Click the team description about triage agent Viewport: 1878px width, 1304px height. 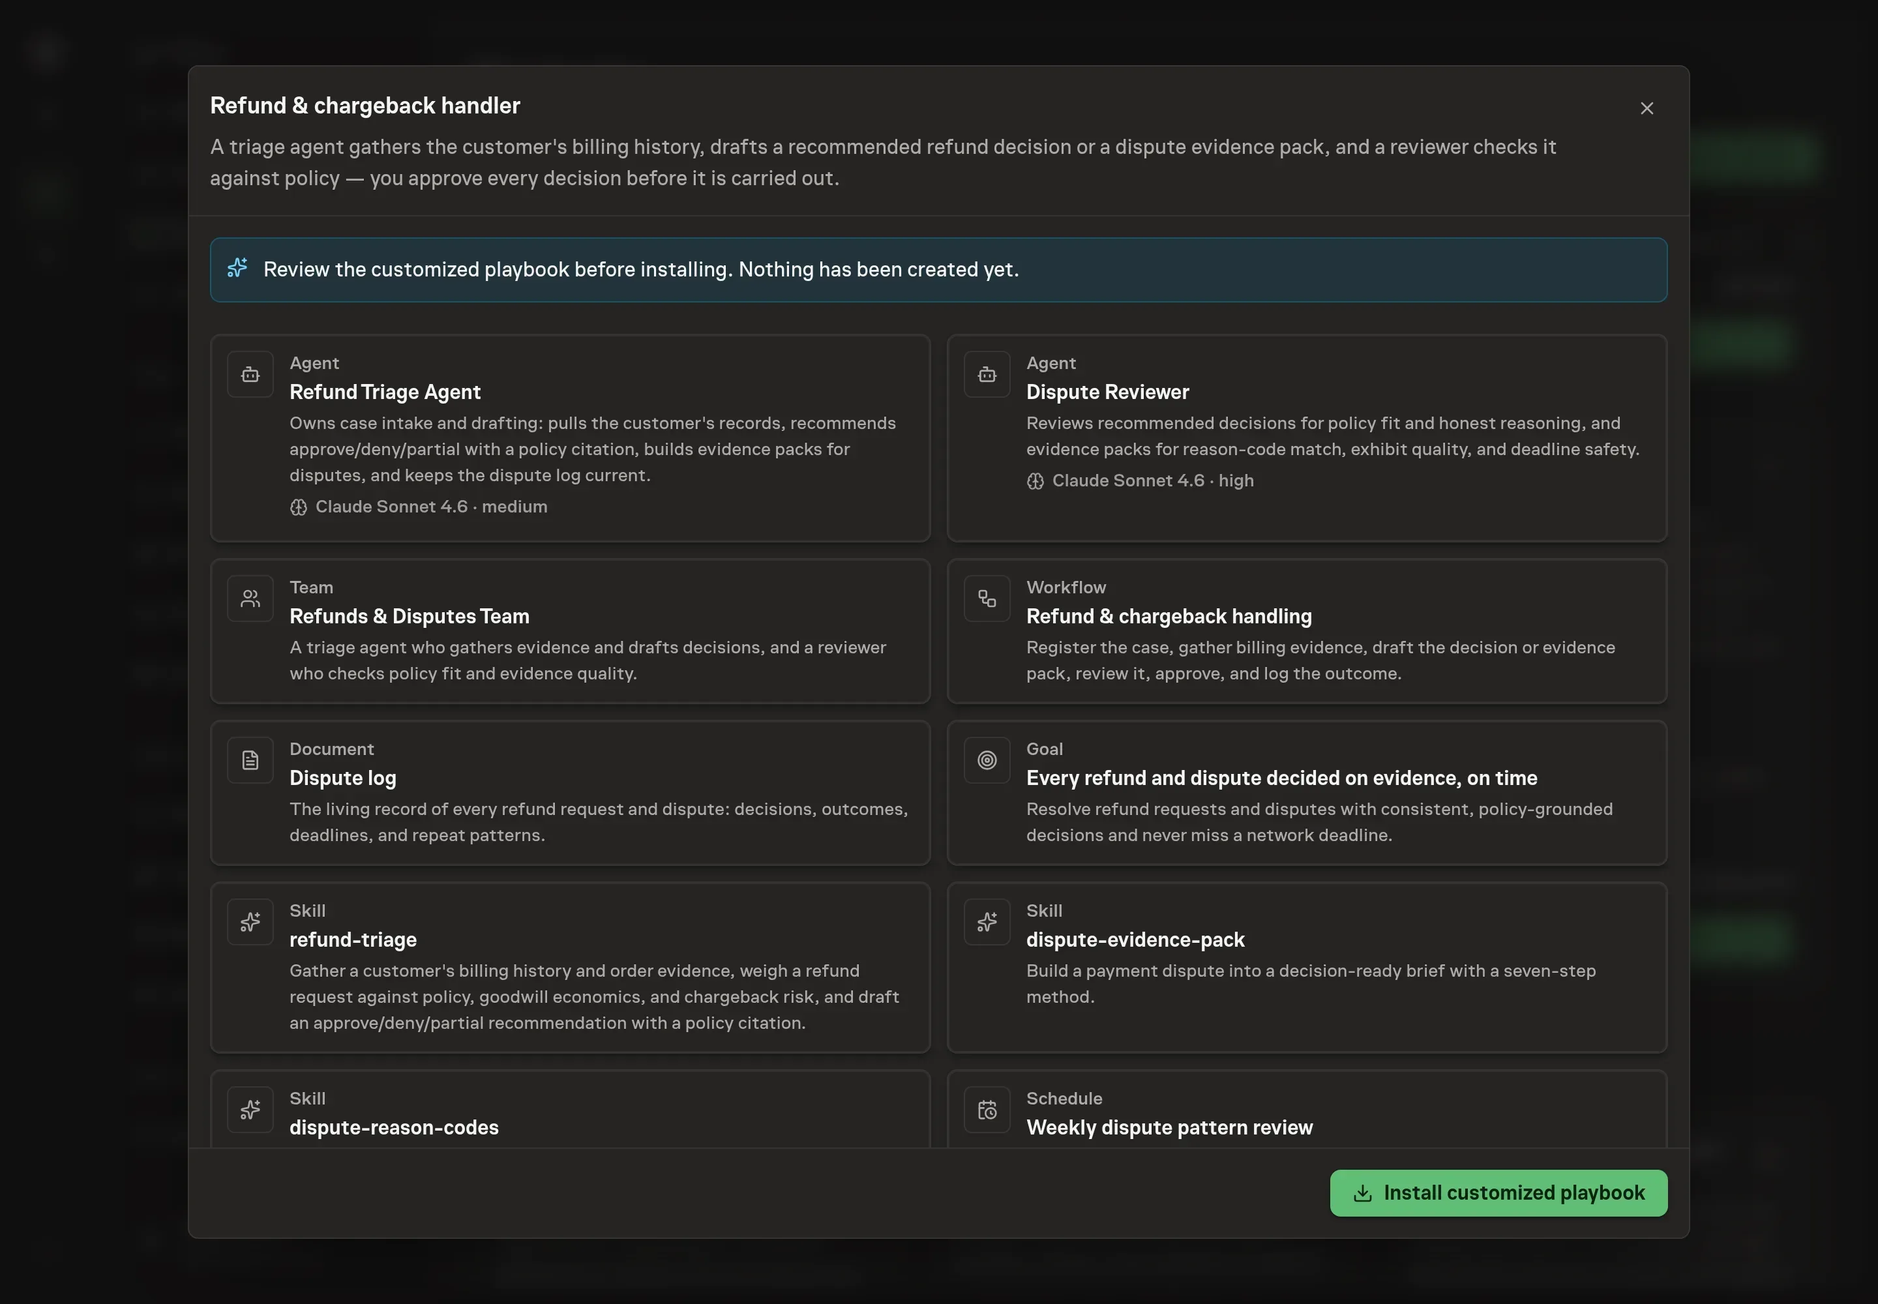point(588,660)
